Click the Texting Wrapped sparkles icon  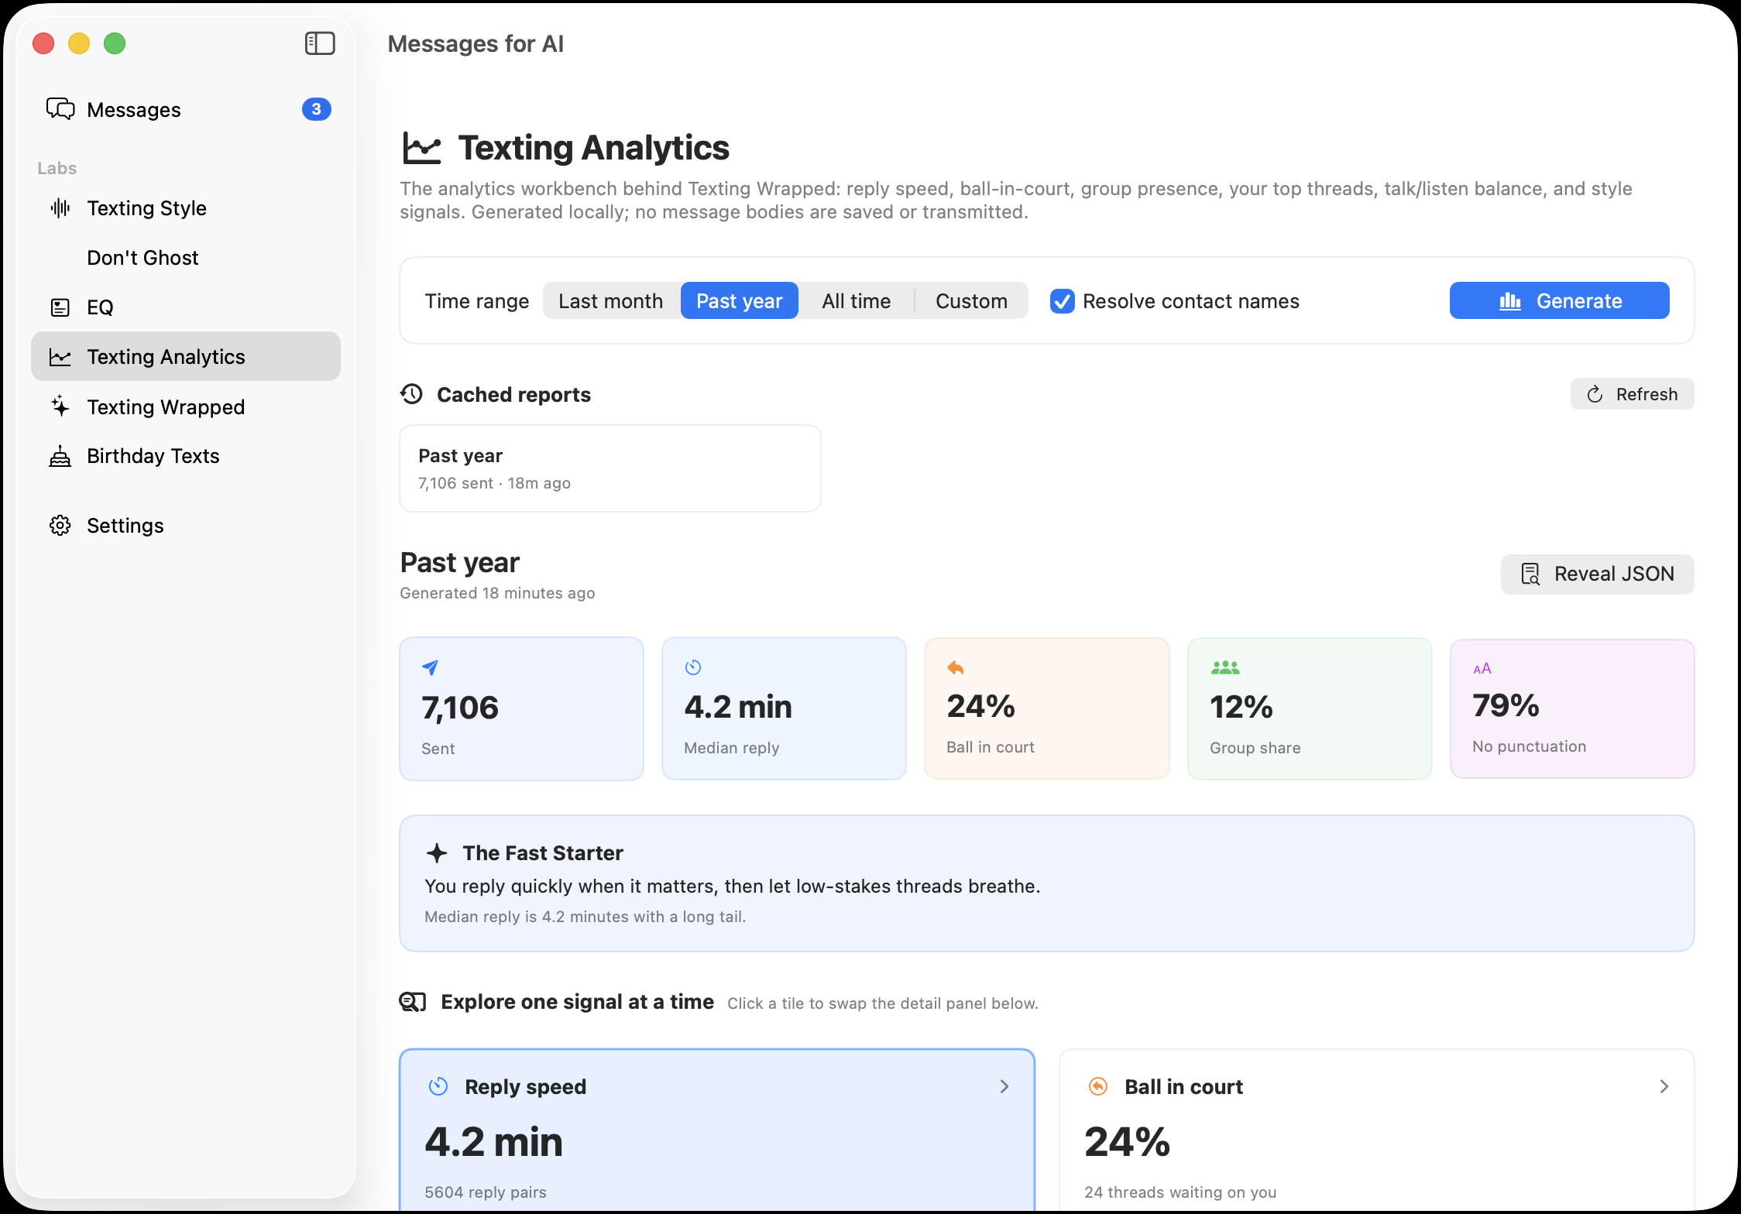click(x=60, y=406)
